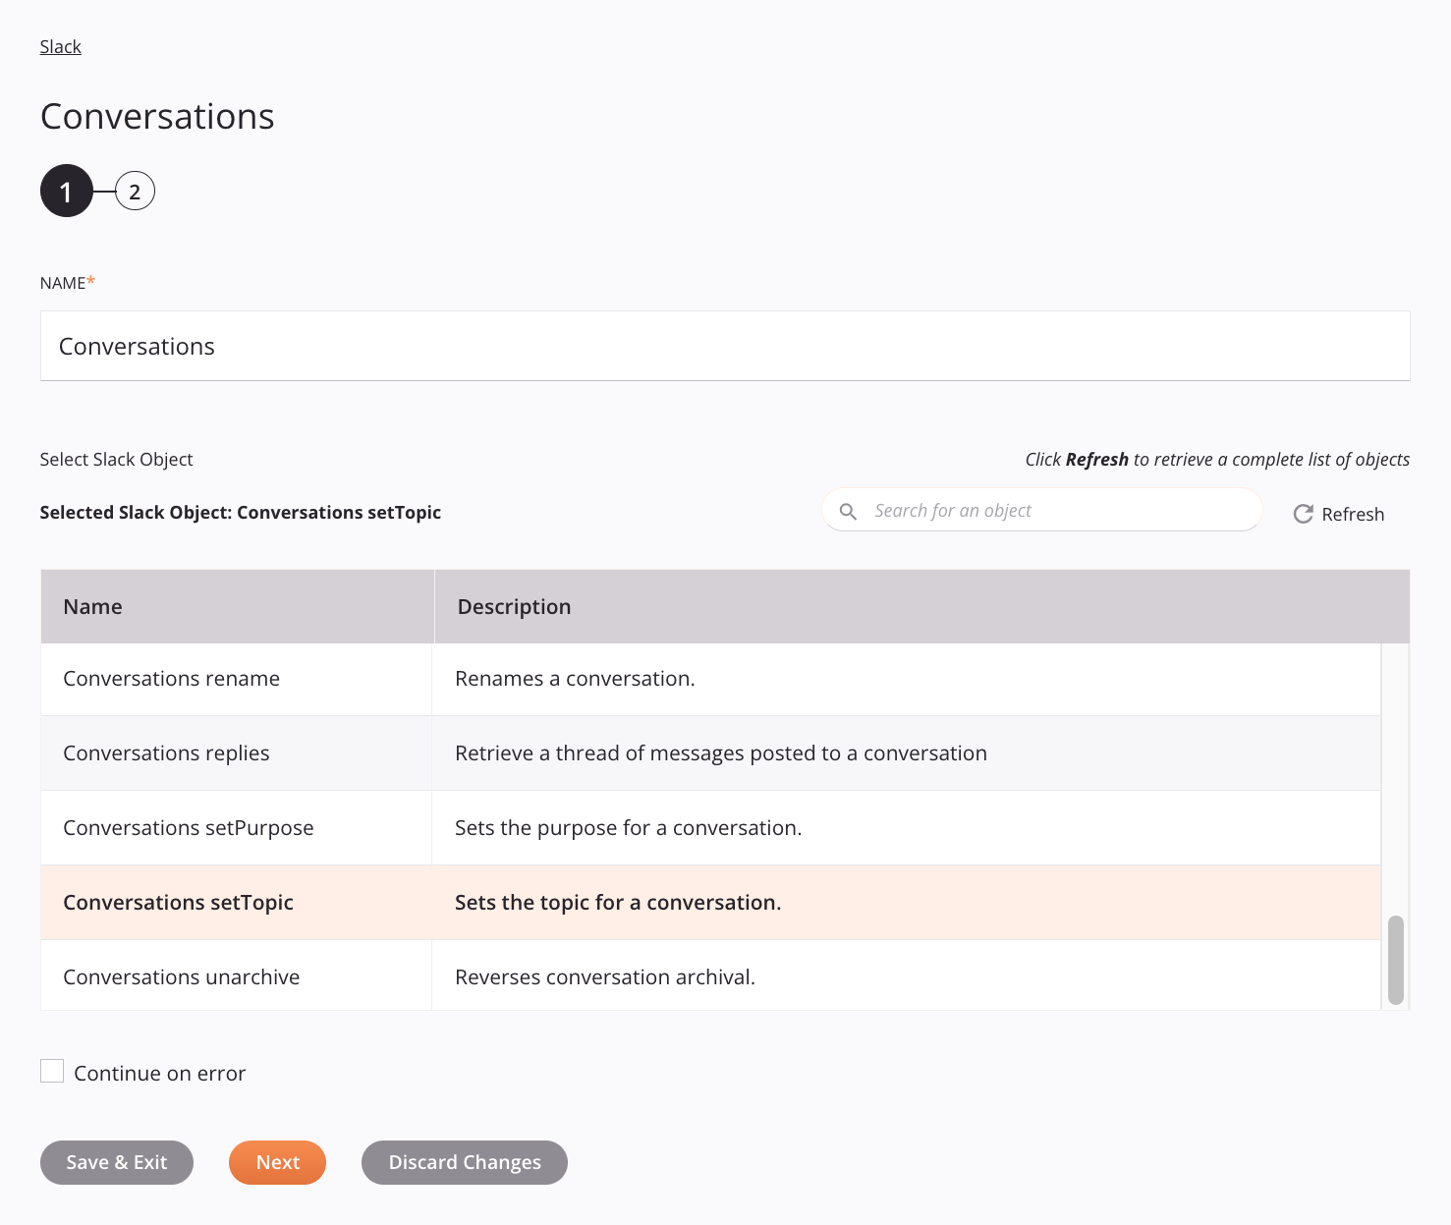Select the Conversations setPurpose row

click(x=710, y=828)
